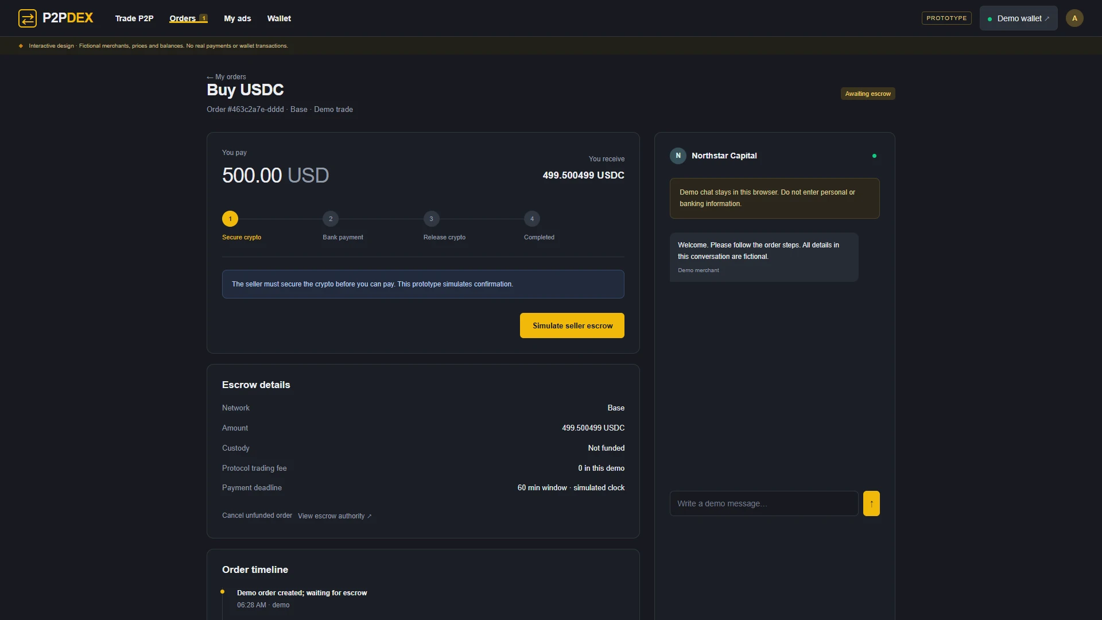Go back via My orders link
Image resolution: width=1102 pixels, height=620 pixels.
coord(227,77)
